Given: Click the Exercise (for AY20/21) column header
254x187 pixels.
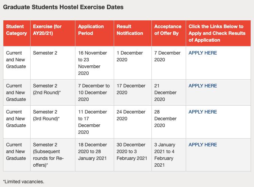Looking at the screenshot, I should pyautogui.click(x=47, y=30).
